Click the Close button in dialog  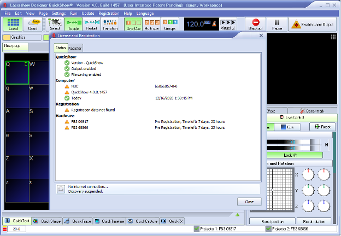(x=249, y=202)
